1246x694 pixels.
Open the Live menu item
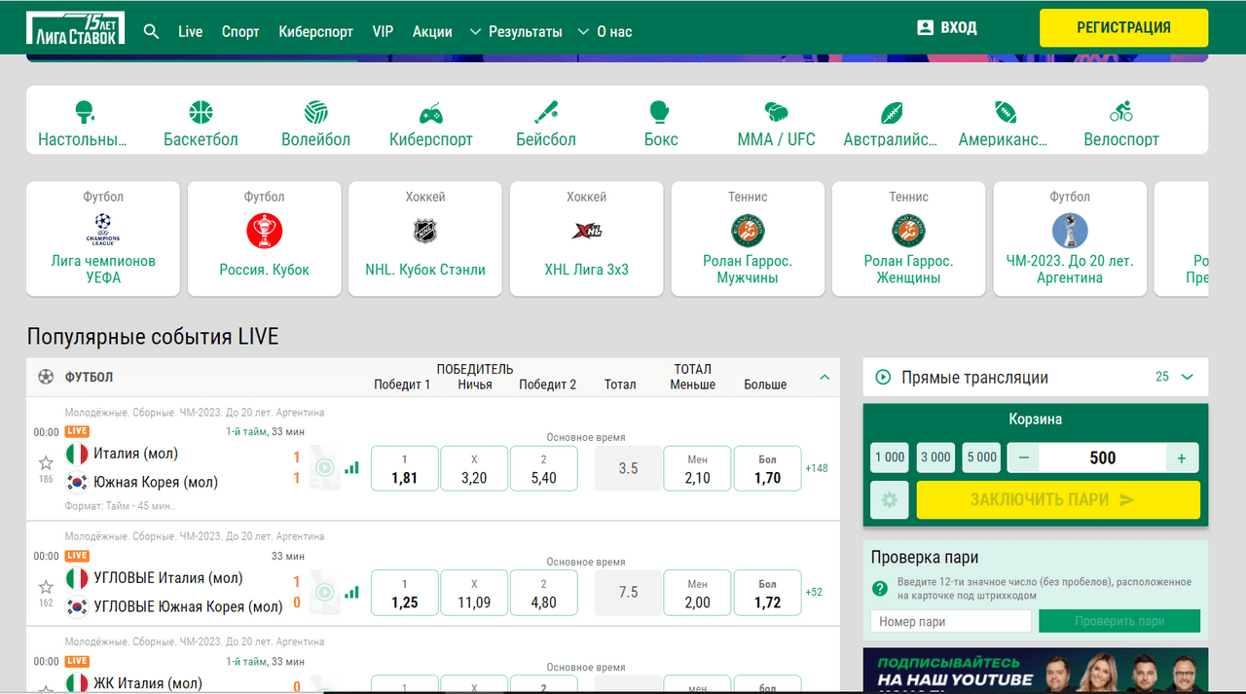191,31
